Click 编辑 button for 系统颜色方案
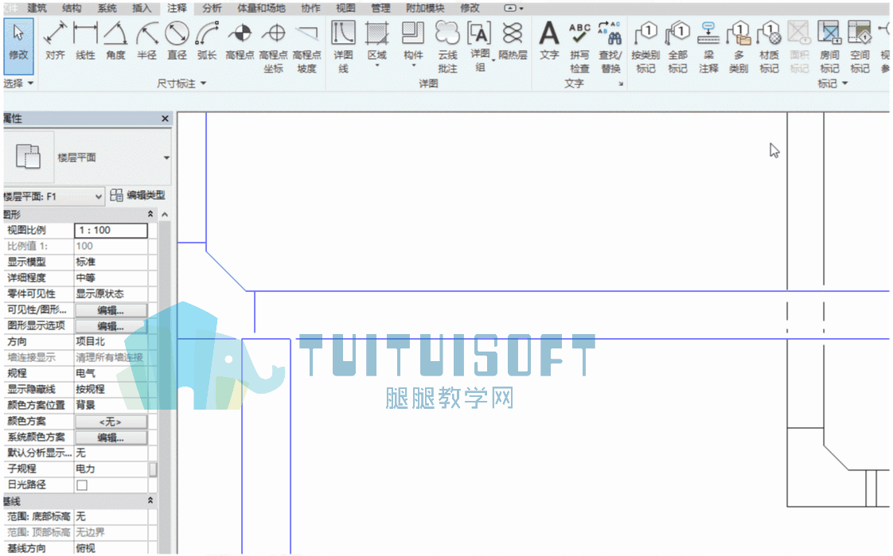The image size is (893, 556). [x=111, y=437]
